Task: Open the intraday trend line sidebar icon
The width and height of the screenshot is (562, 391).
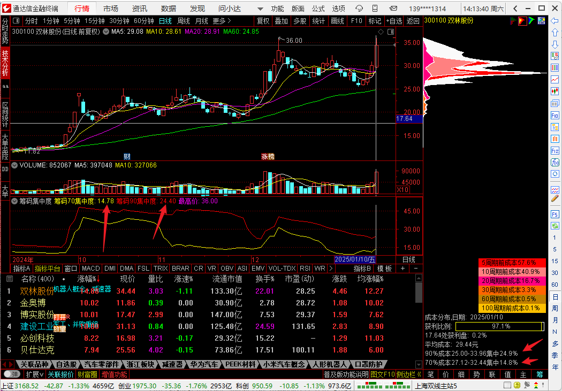Action: click(x=555, y=79)
